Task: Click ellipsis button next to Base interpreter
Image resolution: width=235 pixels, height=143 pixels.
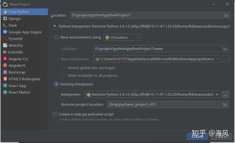Action: coord(226,59)
